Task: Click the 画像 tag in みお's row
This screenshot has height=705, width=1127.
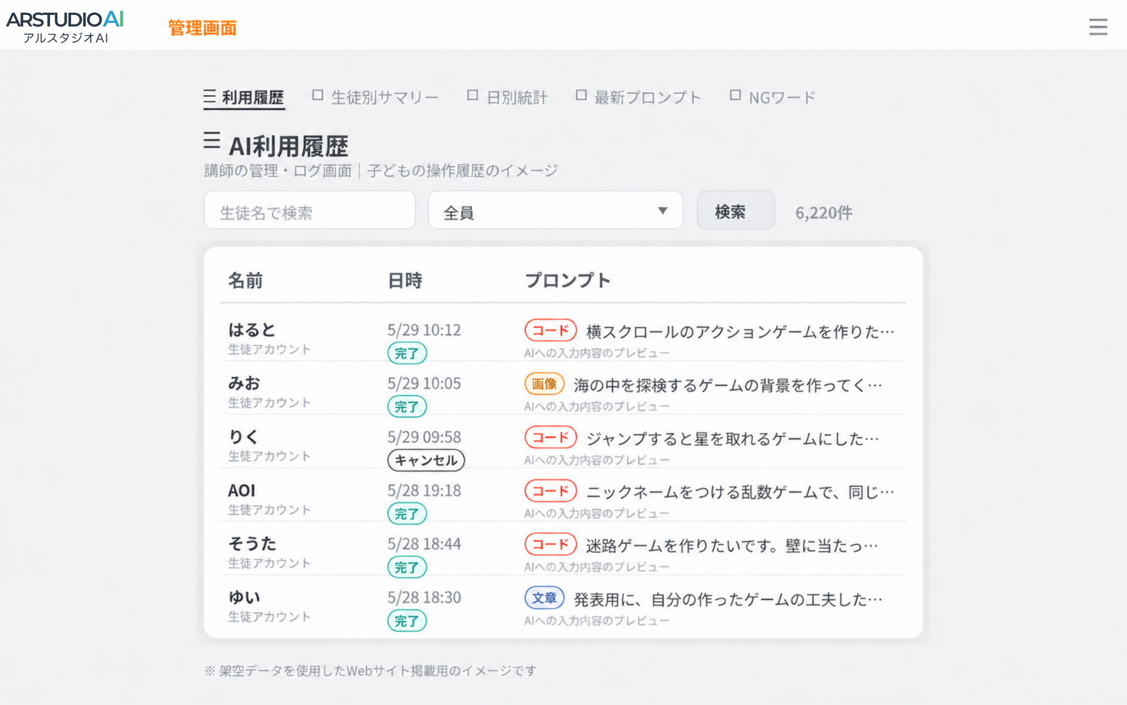Action: 544,384
